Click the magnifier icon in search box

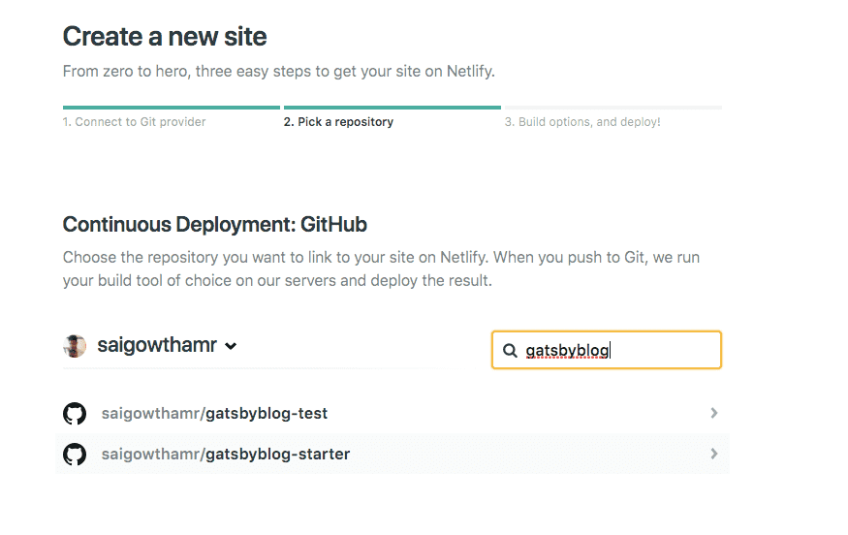point(510,351)
